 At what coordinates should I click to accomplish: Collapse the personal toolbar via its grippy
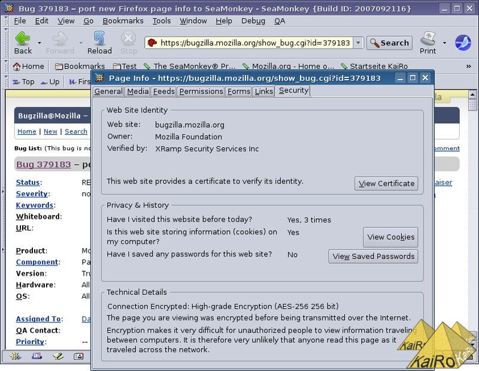coord(6,67)
